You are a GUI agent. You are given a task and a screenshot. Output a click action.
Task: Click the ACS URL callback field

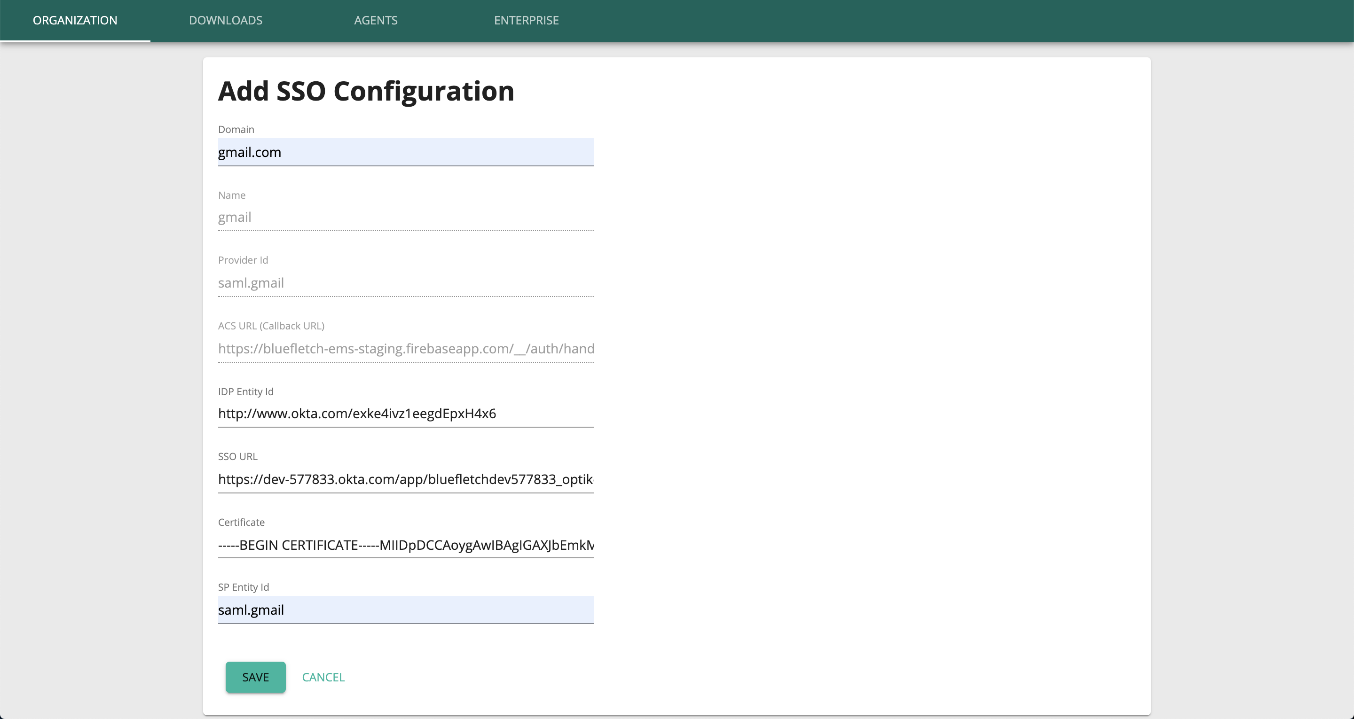[406, 349]
